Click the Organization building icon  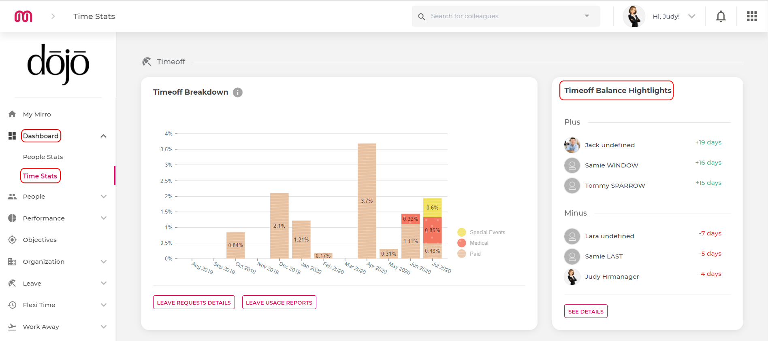(12, 262)
